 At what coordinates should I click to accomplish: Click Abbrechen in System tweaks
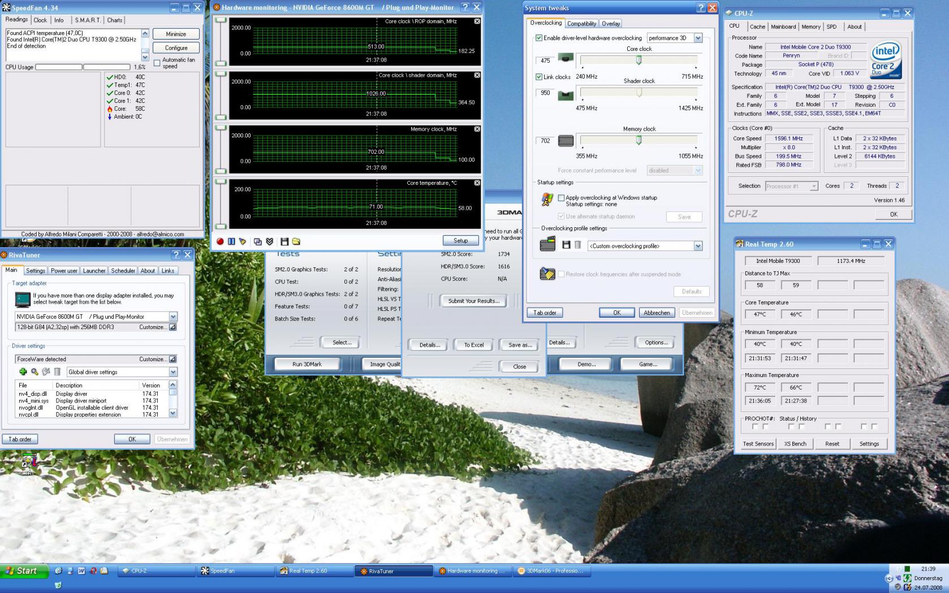(x=657, y=313)
